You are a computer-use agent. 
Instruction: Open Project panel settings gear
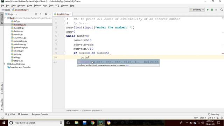(46, 14)
